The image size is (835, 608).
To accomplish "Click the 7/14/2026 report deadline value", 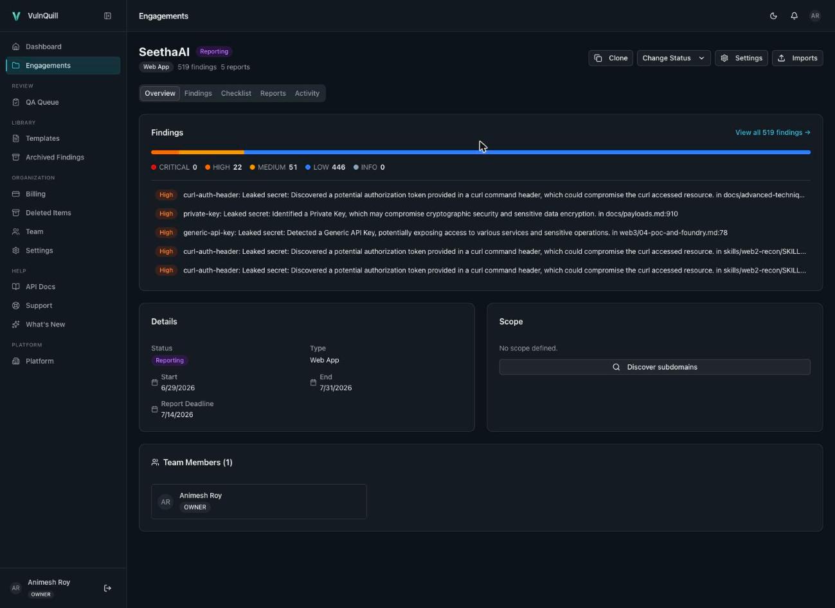I will [x=177, y=415].
